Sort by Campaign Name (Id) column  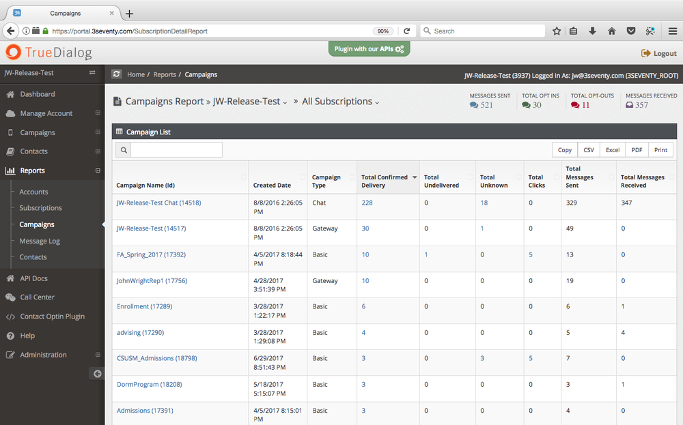(180, 177)
